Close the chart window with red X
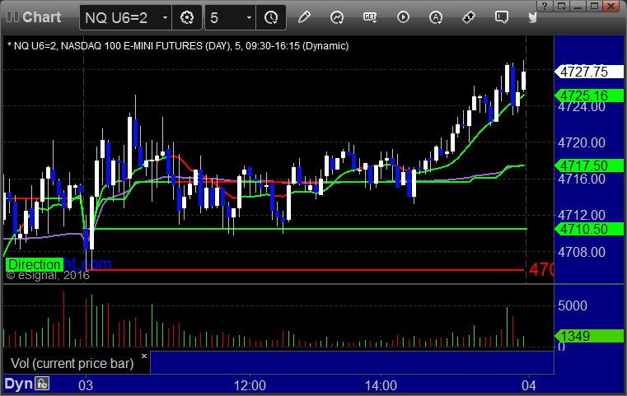The height and width of the screenshot is (396, 627). coord(611,6)
